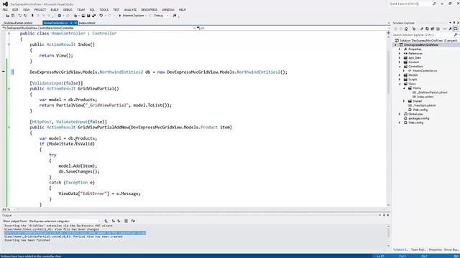The width and height of the screenshot is (460, 258).
Task: Collapse the Index() method outline region
Action: click(9, 44)
